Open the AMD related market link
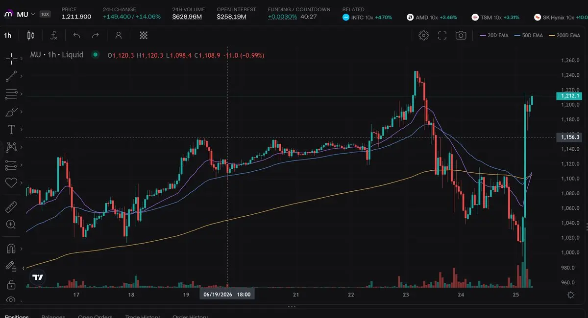Viewport: 588px width, 318px height. pyautogui.click(x=432, y=17)
